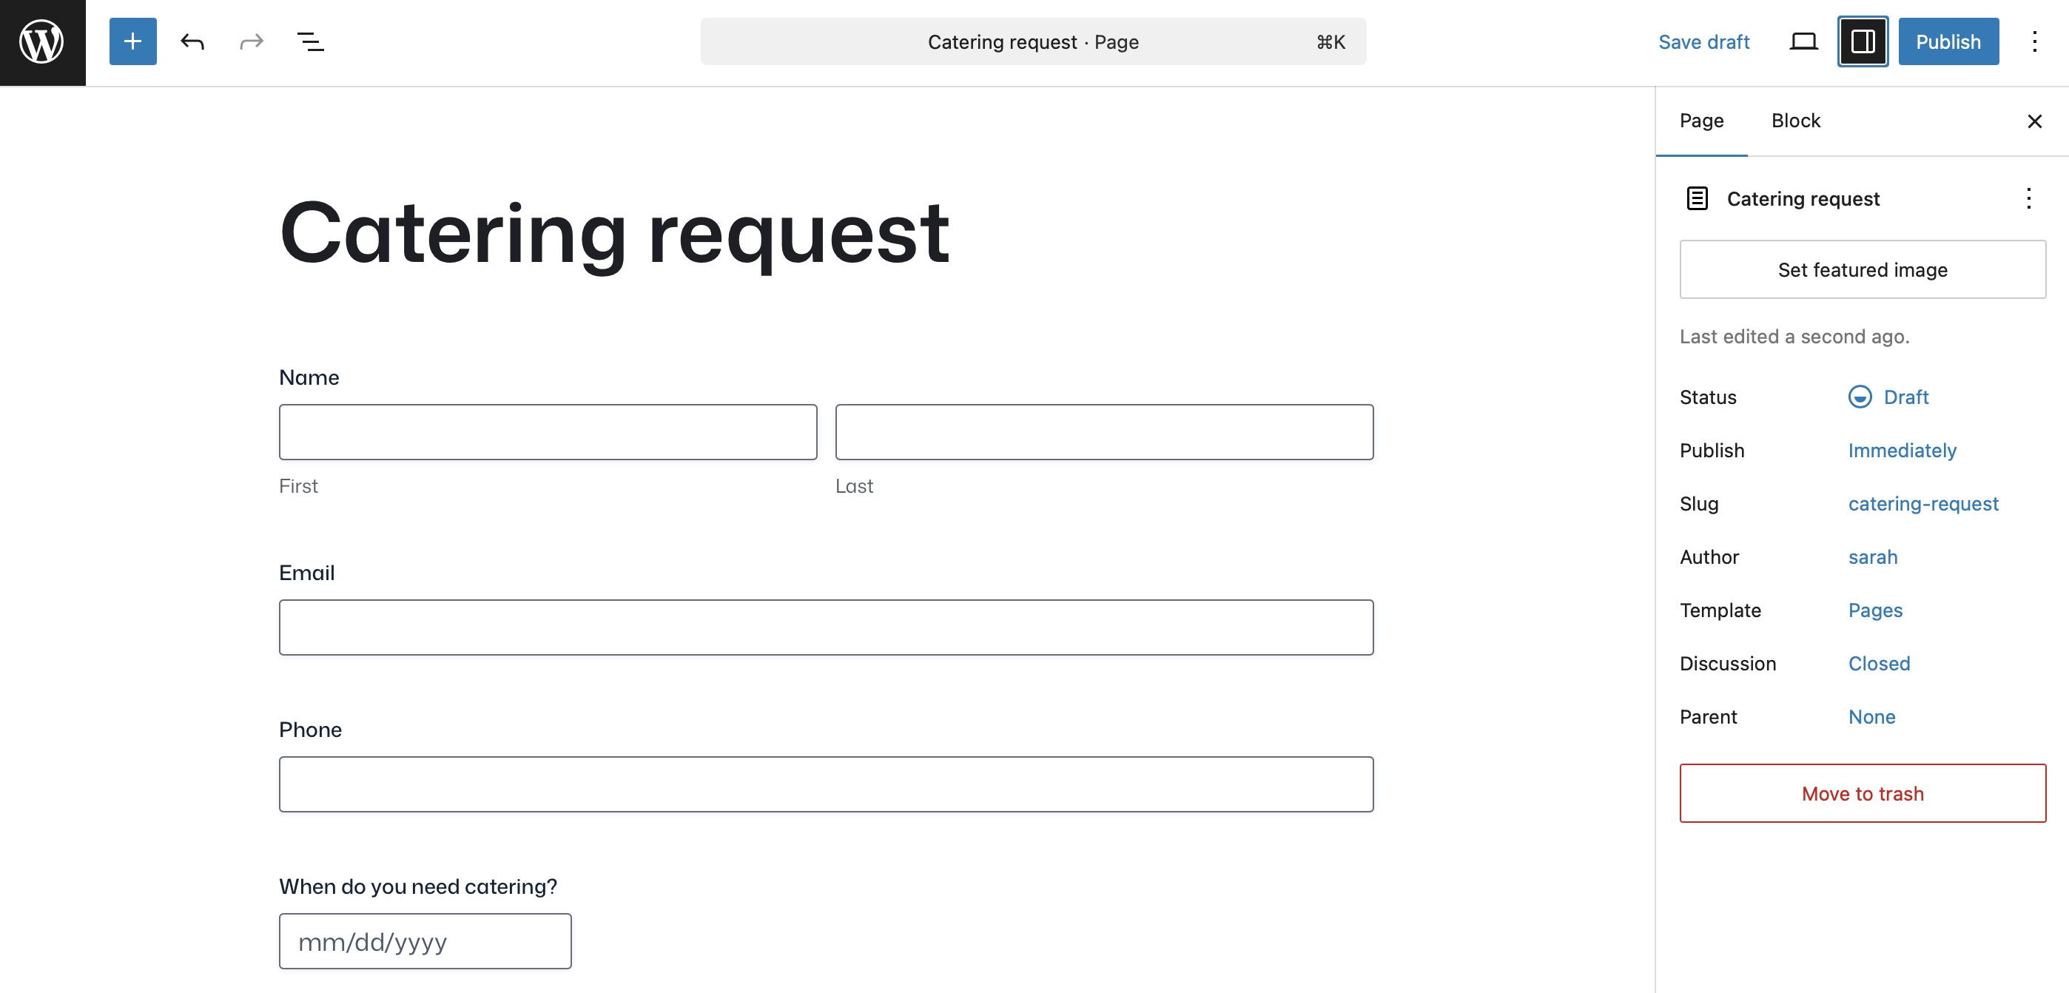The image size is (2069, 993).
Task: Change publish time from Immediately
Action: (1903, 450)
